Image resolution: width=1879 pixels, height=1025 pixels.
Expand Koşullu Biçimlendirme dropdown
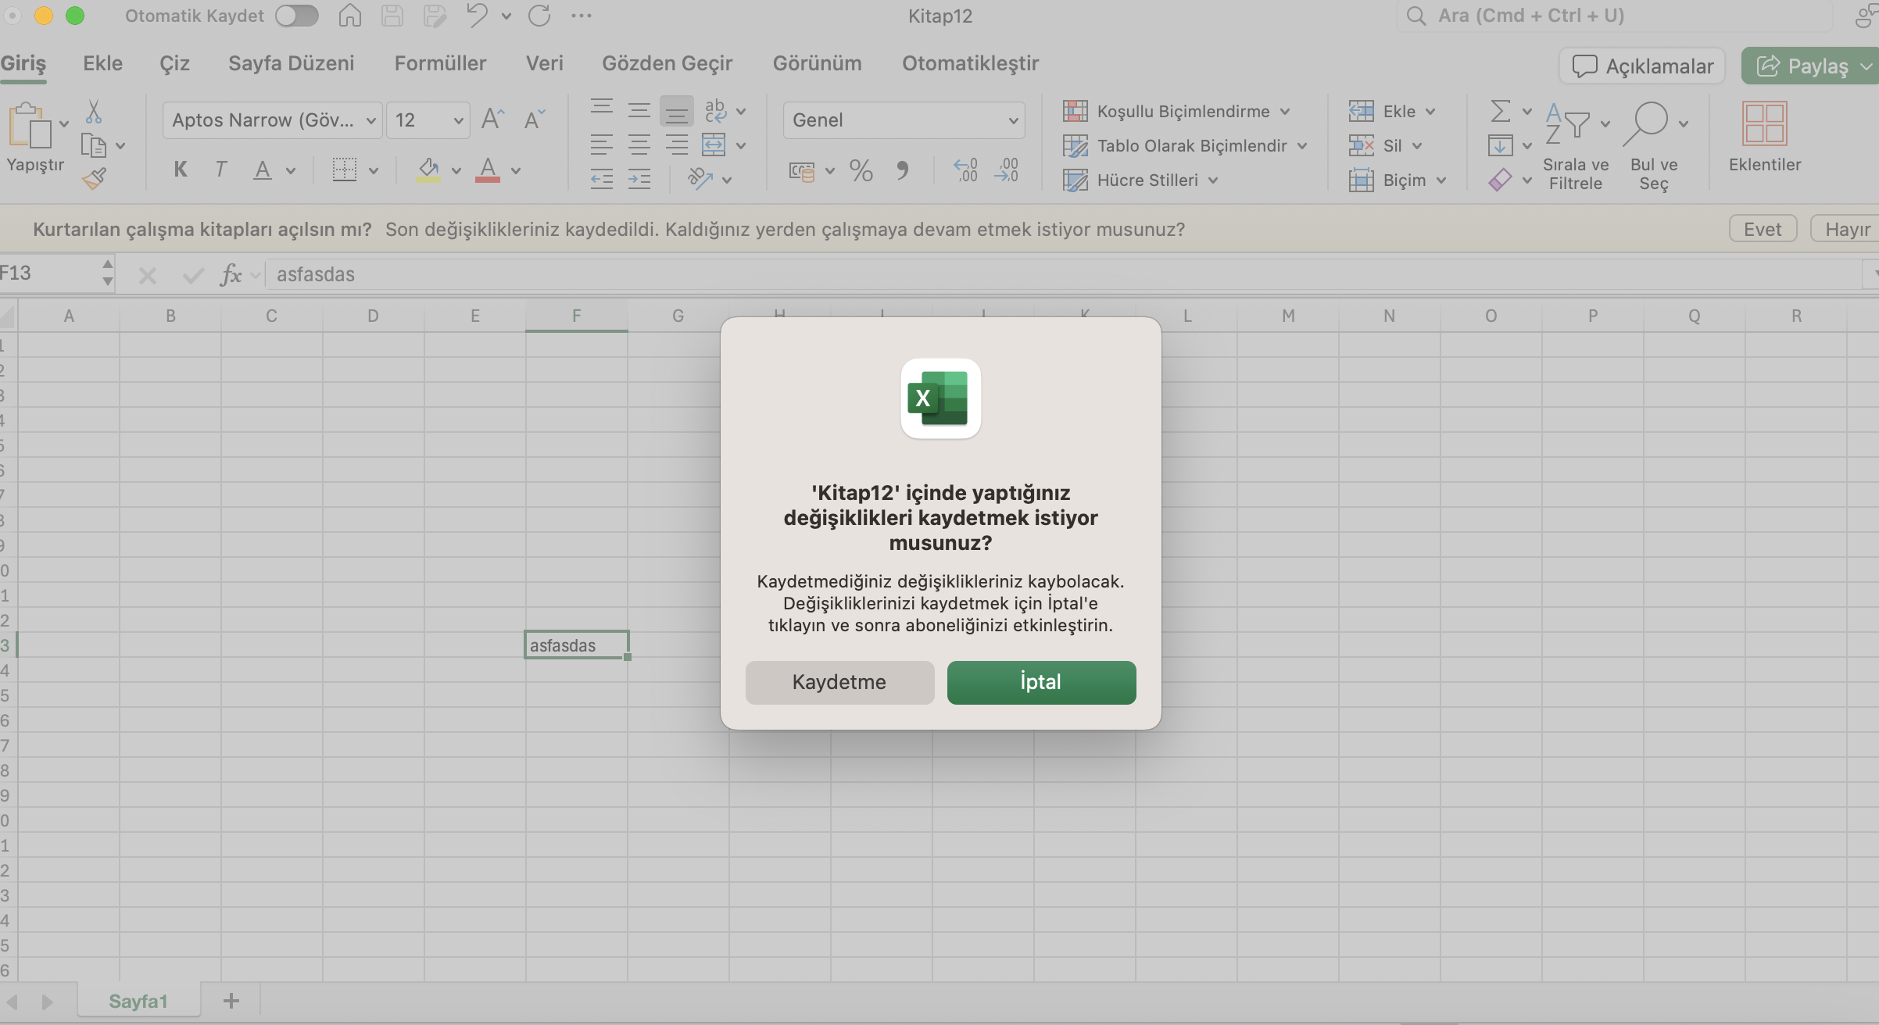coord(1285,112)
